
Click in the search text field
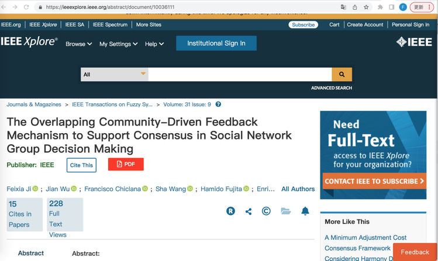(240, 75)
